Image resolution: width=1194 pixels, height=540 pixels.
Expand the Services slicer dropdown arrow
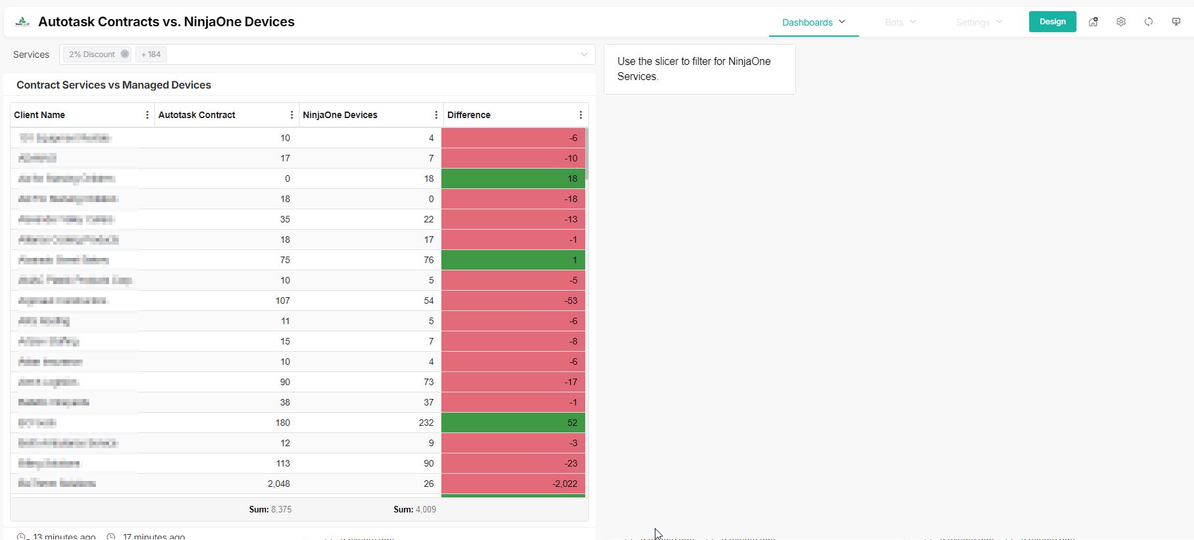[x=584, y=54]
